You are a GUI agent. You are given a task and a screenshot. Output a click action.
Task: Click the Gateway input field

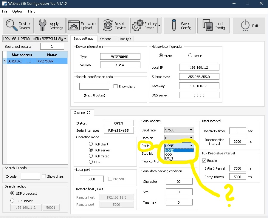tap(199, 86)
